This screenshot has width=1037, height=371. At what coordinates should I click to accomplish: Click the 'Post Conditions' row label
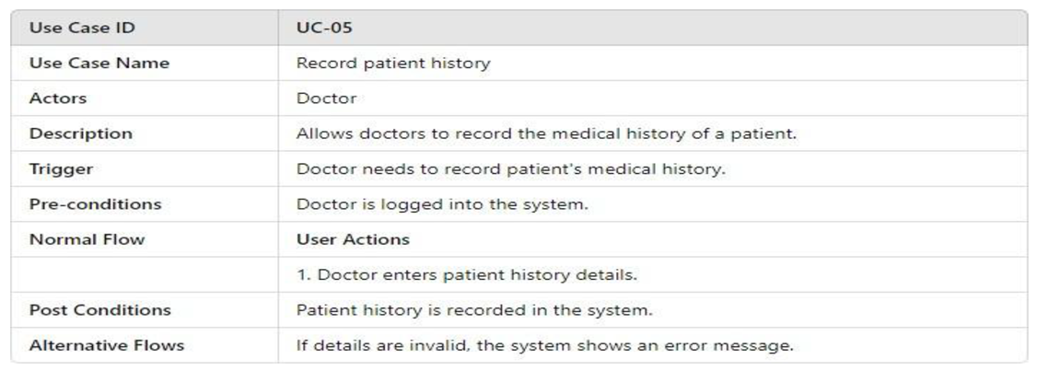tap(99, 310)
